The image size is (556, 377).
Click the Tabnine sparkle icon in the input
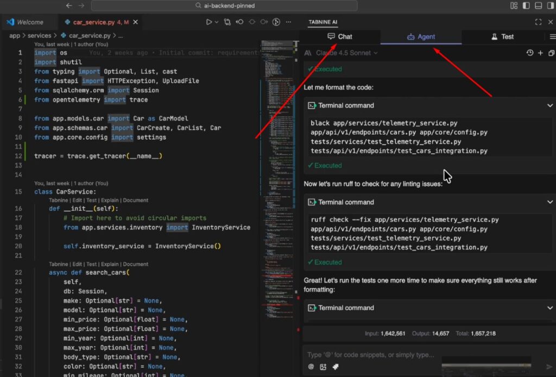pos(335,367)
